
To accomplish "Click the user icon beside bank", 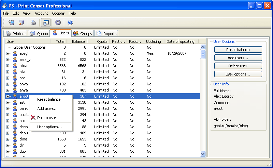I will [15, 108].
